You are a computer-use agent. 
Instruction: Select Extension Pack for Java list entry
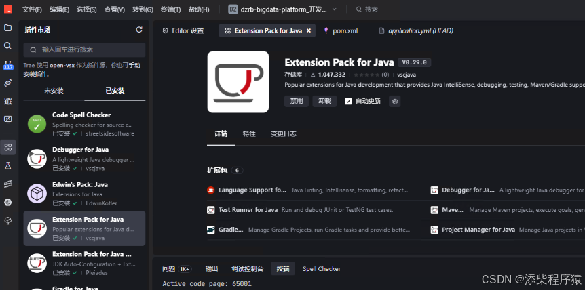tap(84, 228)
